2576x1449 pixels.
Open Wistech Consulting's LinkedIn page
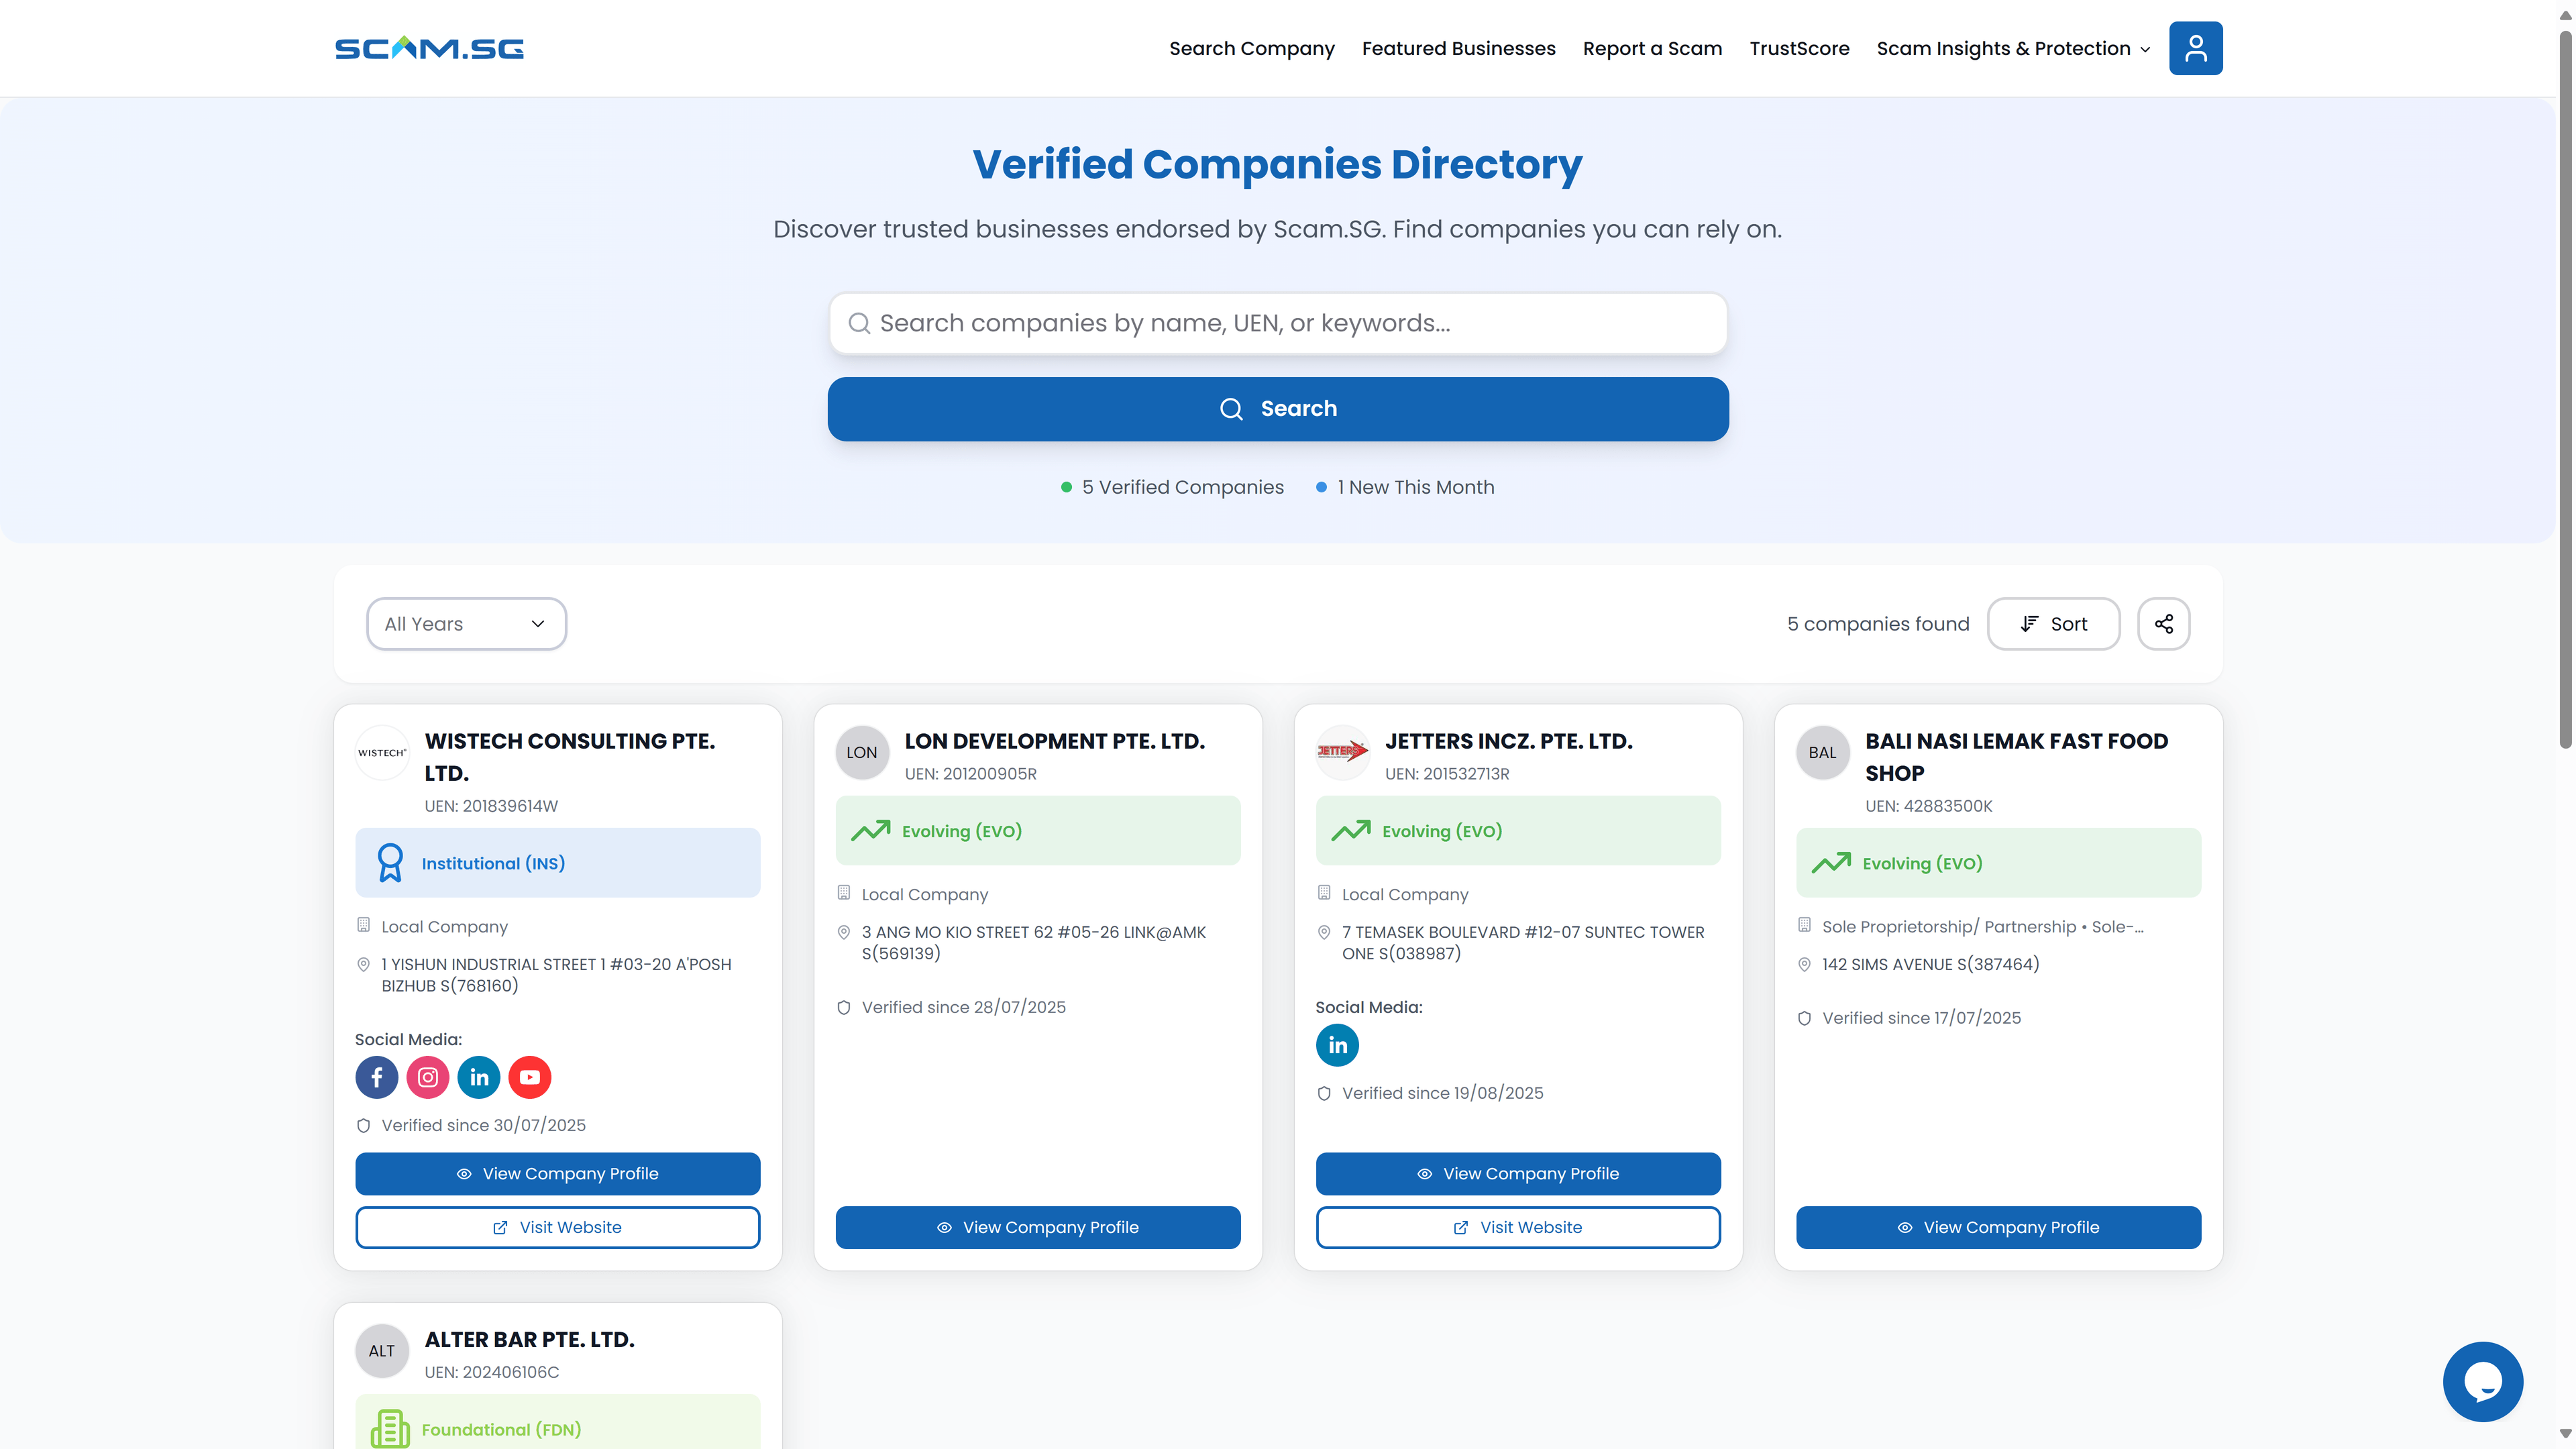click(x=479, y=1077)
